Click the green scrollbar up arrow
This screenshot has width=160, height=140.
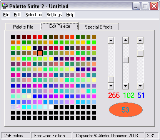coord(126,40)
